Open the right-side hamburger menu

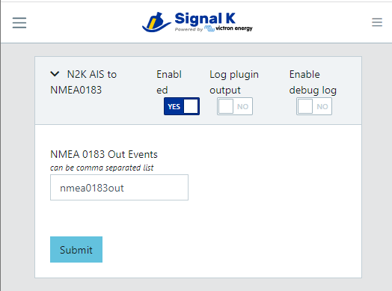377,22
